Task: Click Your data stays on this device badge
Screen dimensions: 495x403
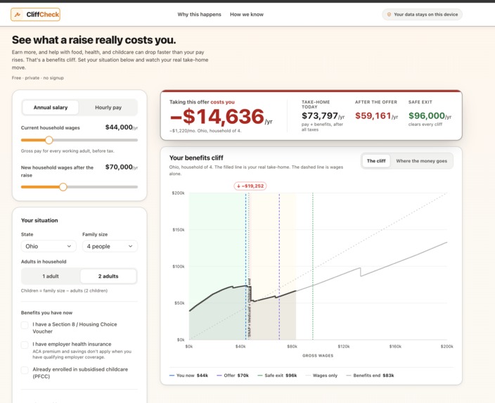Action: pos(422,15)
